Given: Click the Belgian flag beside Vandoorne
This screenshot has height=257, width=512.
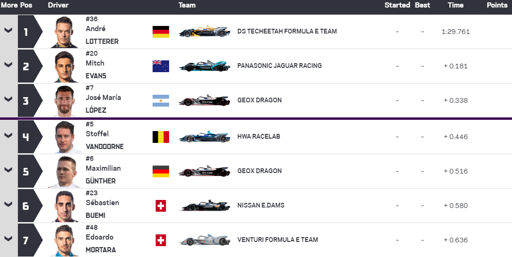Looking at the screenshot, I should [161, 137].
